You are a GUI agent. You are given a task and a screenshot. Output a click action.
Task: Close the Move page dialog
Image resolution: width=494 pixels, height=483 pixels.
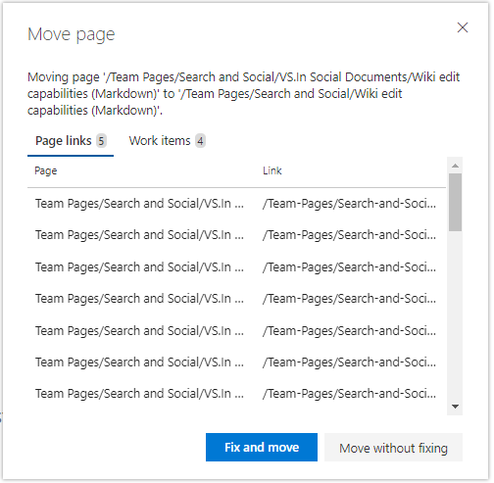[463, 27]
